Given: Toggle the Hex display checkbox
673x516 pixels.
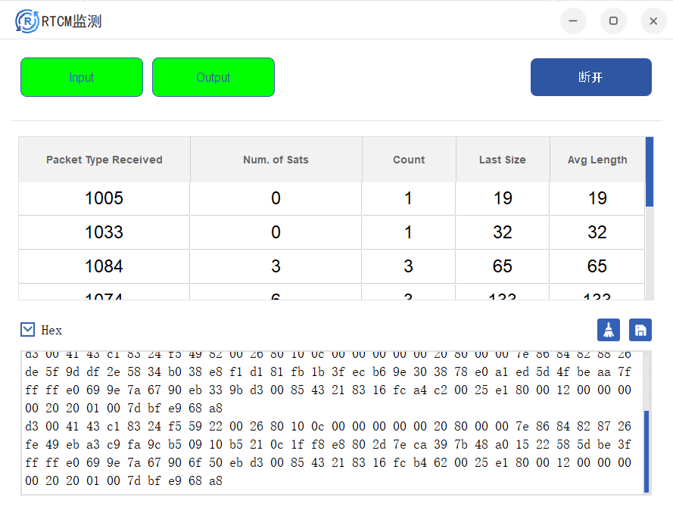Looking at the screenshot, I should coord(28,330).
